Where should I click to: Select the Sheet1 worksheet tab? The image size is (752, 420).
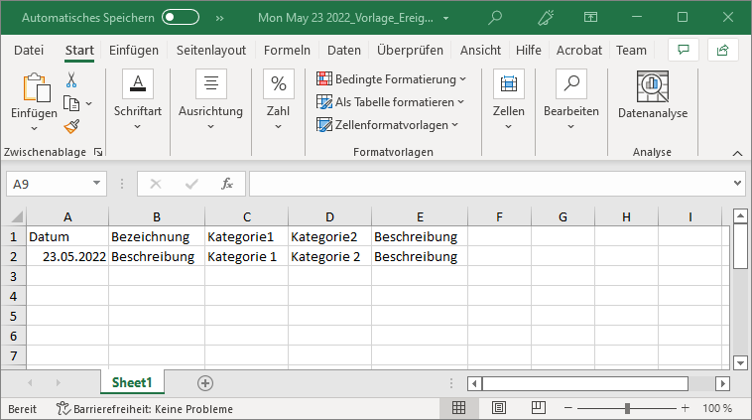pos(132,382)
